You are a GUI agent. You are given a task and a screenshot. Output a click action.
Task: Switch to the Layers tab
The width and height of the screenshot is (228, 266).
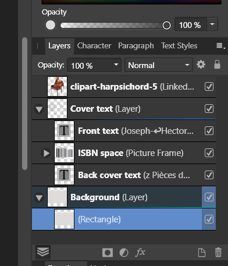(59, 46)
